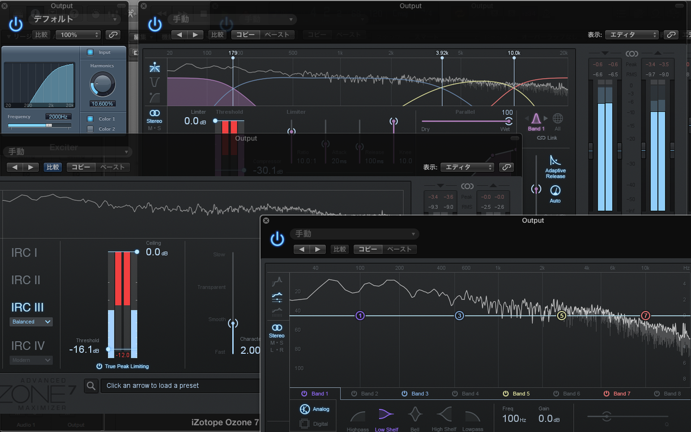This screenshot has width=691, height=432.
Task: Select the IRC II limiter mode
Action: (x=26, y=280)
